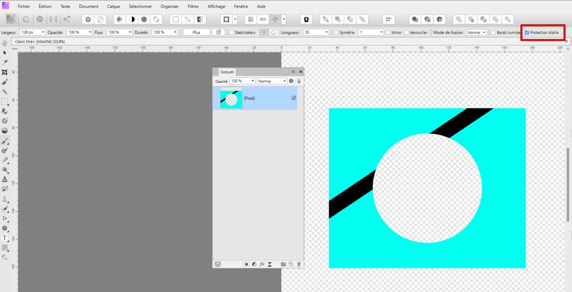Viewport: 572px width, 292px height.
Task: Open layer gear settings in Calques panel
Action: coord(291,81)
